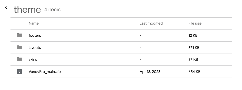This screenshot has width=242, height=90.
Task: Sort the list by Name column
Action: click(x=34, y=23)
